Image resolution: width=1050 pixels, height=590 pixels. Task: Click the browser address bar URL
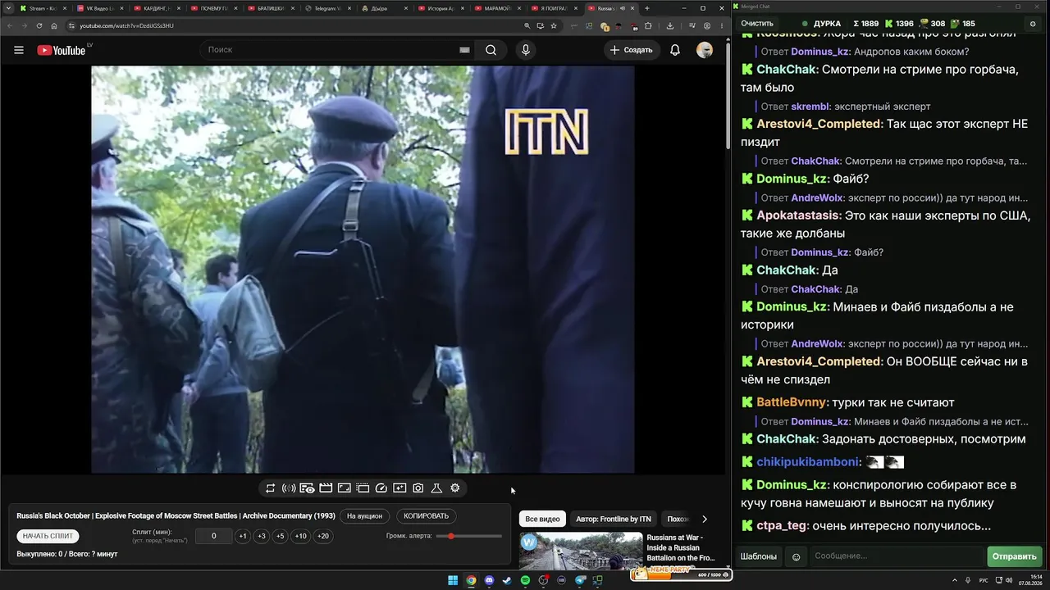(x=126, y=25)
